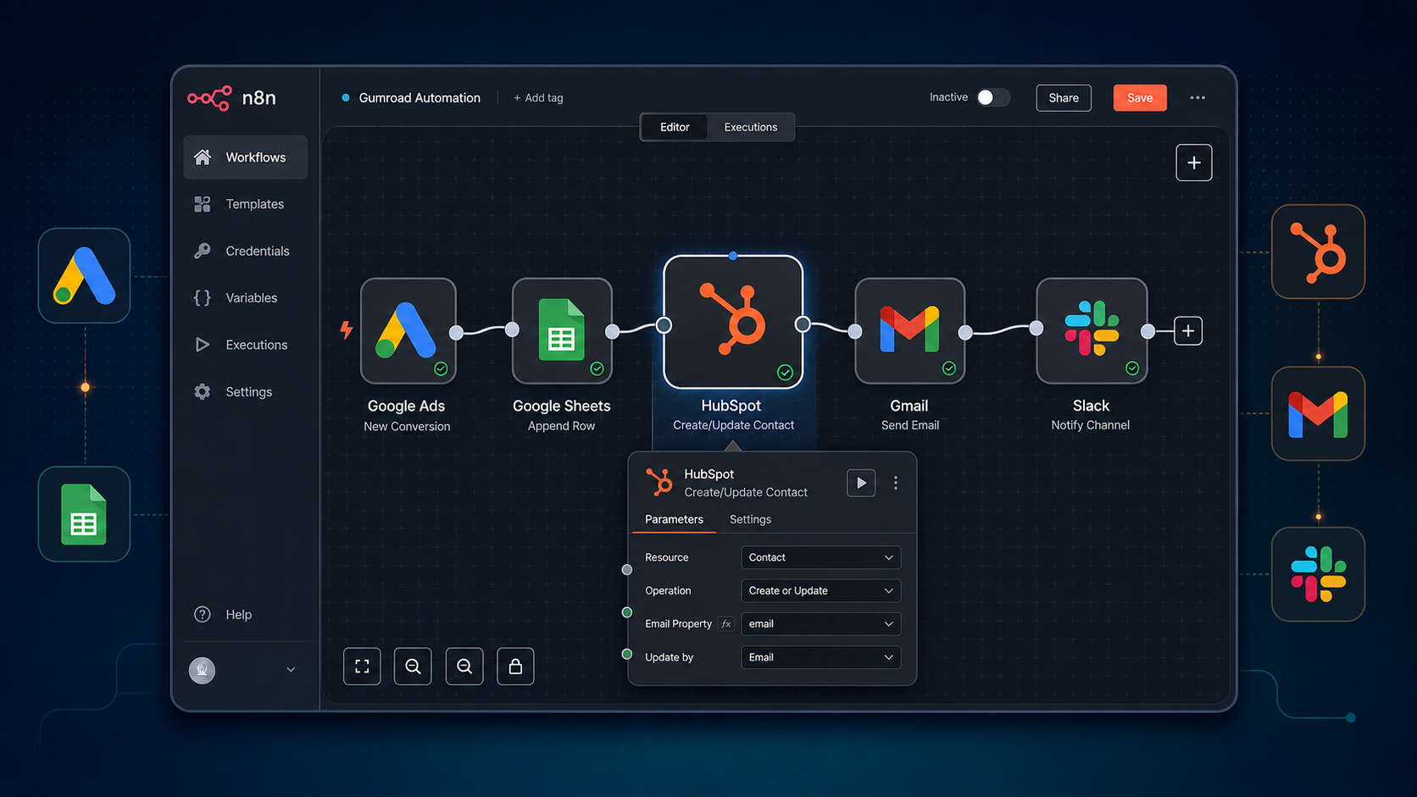
Task: Open Variables sidebar item
Action: coord(245,298)
